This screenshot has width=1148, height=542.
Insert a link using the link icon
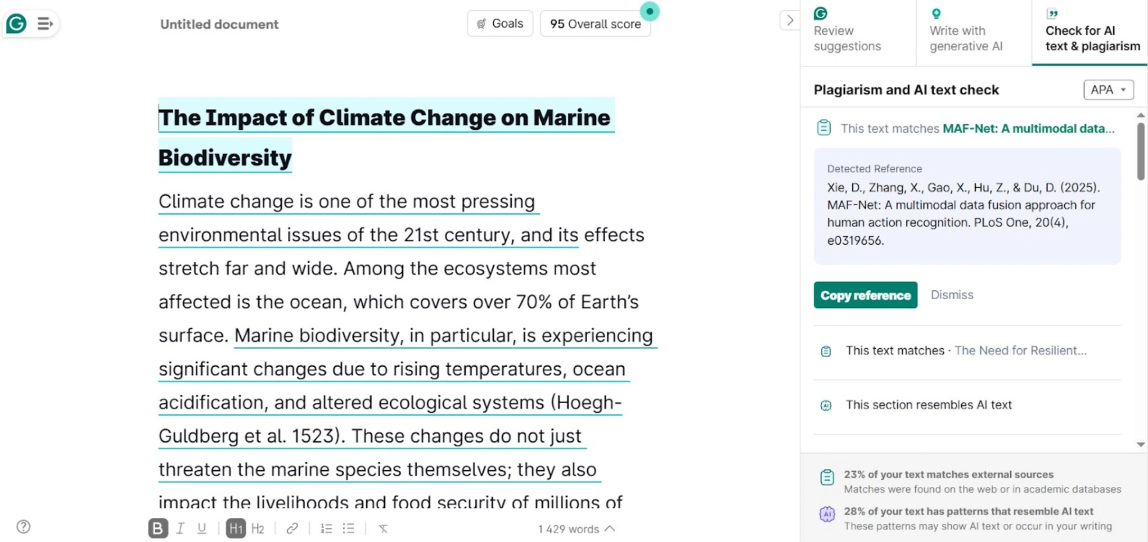pos(291,528)
